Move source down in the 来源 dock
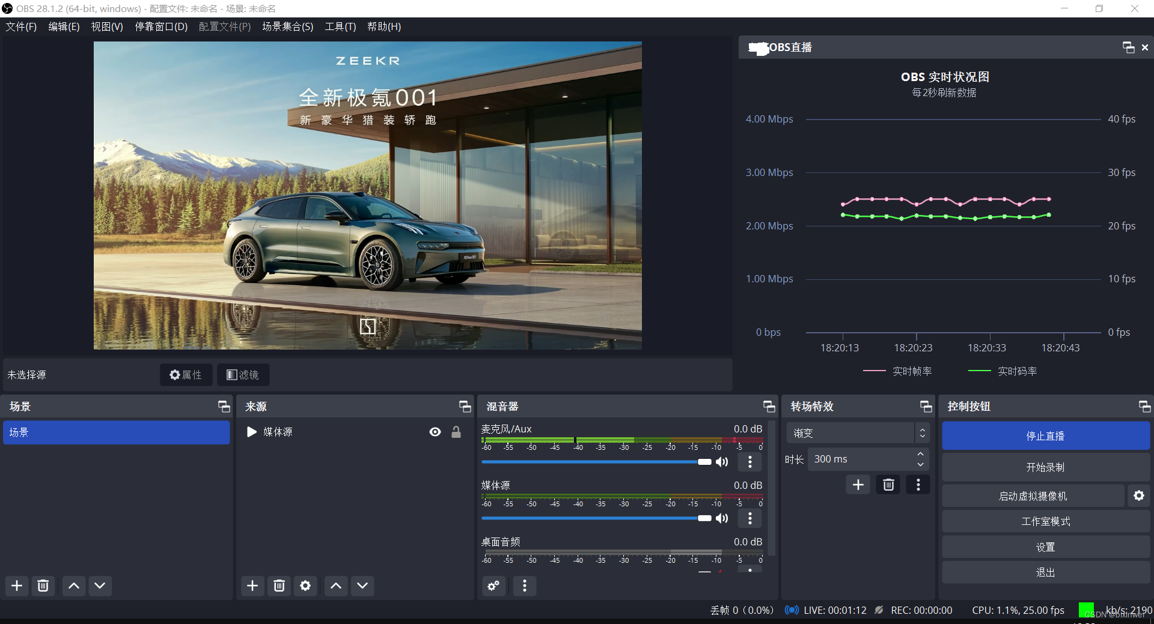 coord(362,586)
